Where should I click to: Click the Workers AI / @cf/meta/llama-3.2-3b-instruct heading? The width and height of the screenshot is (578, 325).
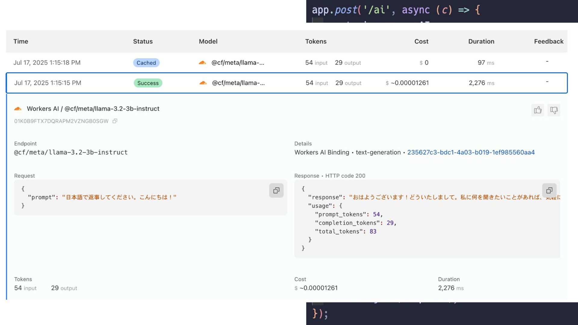tap(93, 109)
